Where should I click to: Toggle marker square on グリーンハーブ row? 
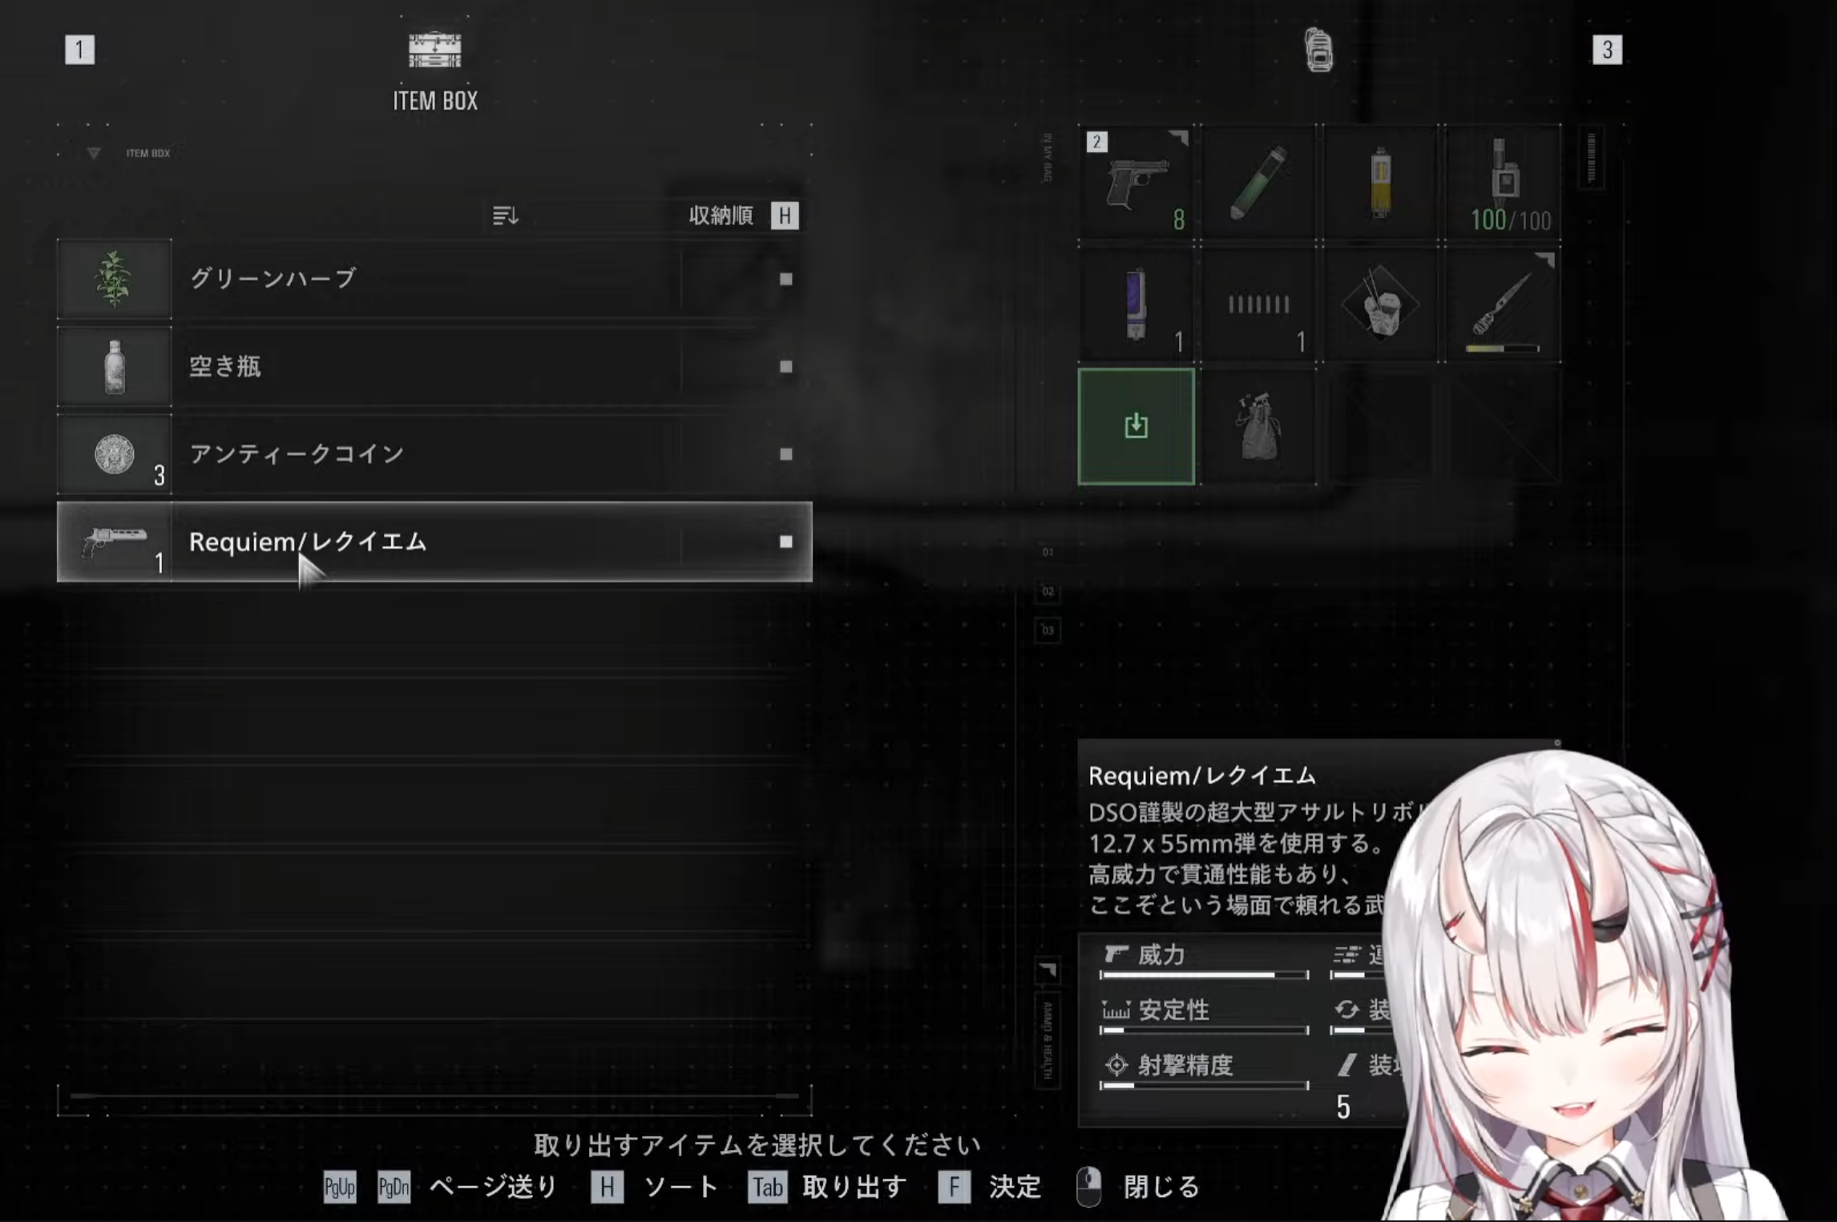[785, 279]
